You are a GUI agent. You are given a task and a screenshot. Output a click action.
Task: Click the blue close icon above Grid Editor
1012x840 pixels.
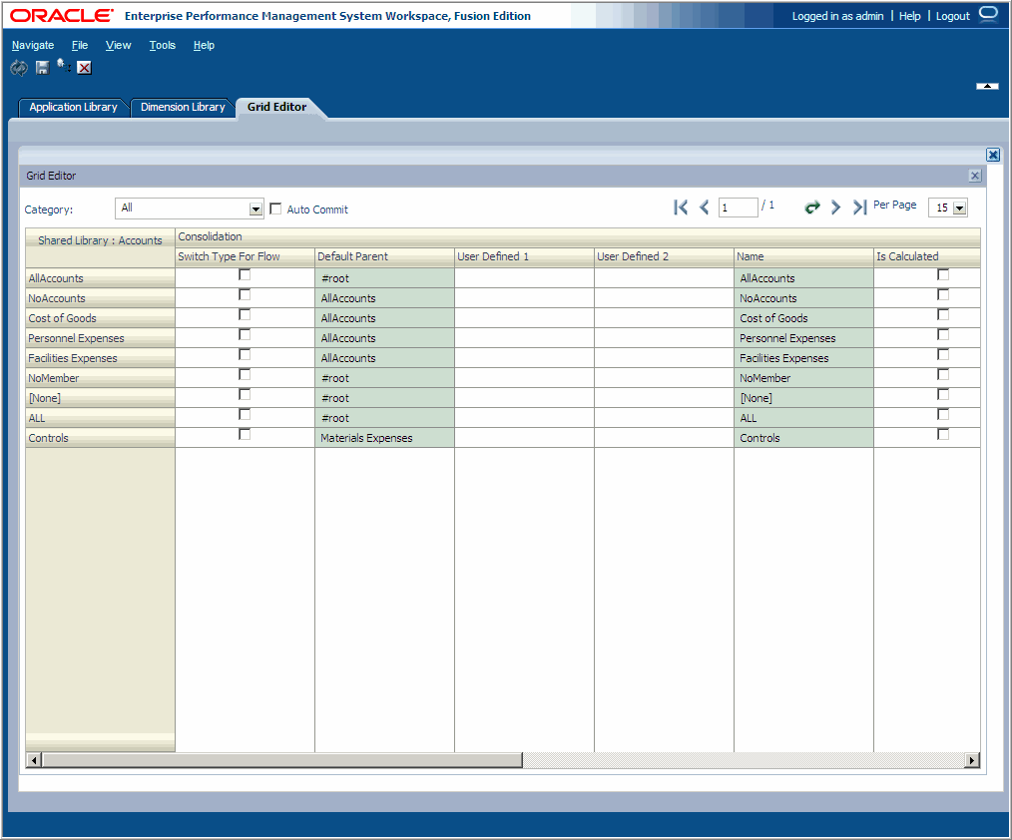coord(993,155)
